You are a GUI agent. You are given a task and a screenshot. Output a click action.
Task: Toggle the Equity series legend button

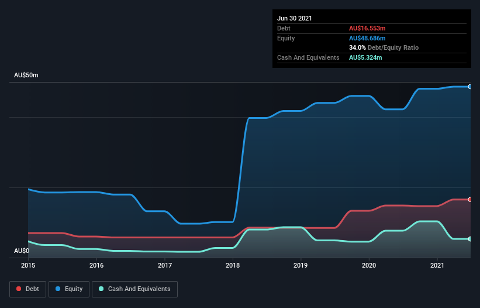69,289
